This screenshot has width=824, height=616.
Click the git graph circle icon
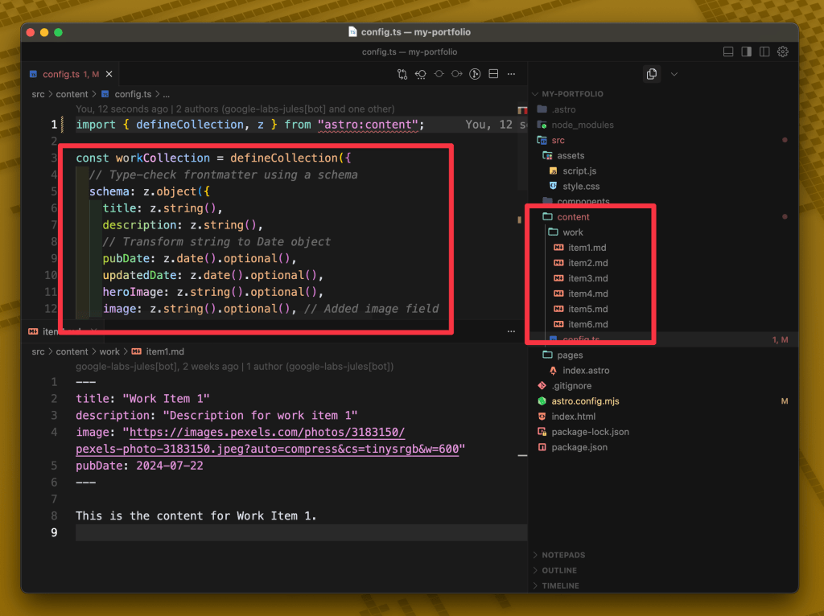click(475, 74)
